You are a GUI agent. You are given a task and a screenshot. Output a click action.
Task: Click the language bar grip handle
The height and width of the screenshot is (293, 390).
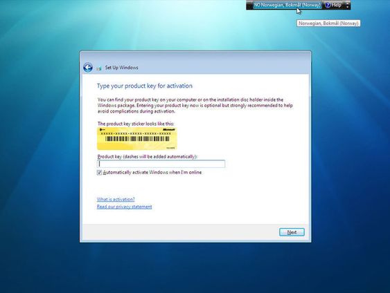pos(249,5)
